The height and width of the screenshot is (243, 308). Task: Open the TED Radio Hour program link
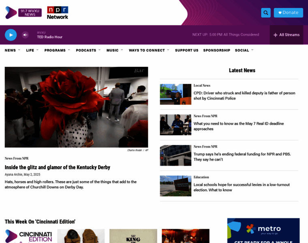[50, 37]
